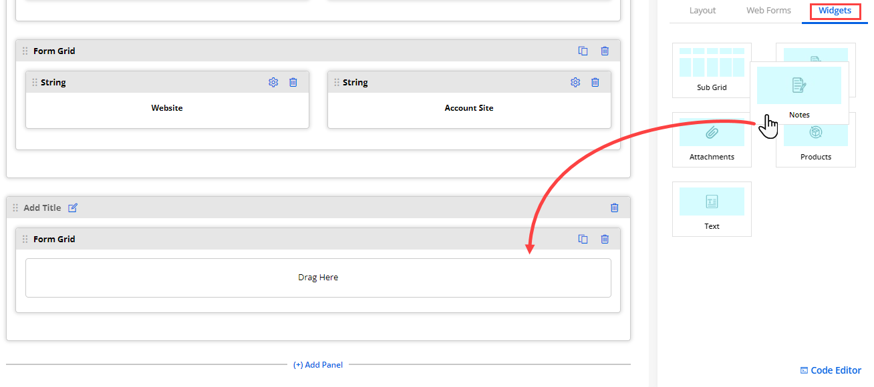Select the Widgets tab
Image resolution: width=874 pixels, height=387 pixels.
[x=835, y=11]
